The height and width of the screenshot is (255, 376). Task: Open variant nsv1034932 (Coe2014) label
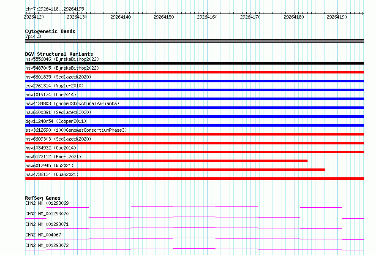coord(51,148)
